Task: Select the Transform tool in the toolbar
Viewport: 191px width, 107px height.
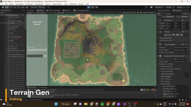Action: (23, 7)
